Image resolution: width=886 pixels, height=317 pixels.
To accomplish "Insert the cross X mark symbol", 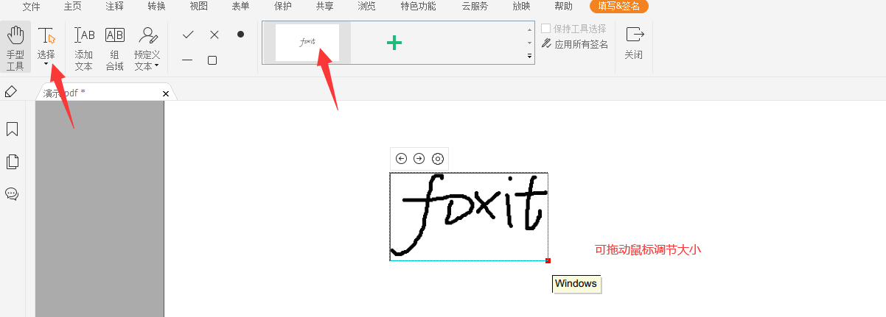I will (x=214, y=35).
